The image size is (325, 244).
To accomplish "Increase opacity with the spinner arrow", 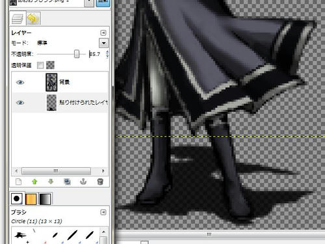I will (107, 52).
